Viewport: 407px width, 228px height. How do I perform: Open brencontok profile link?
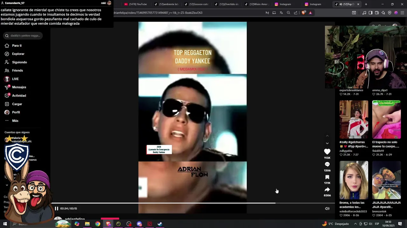click(x=379, y=211)
